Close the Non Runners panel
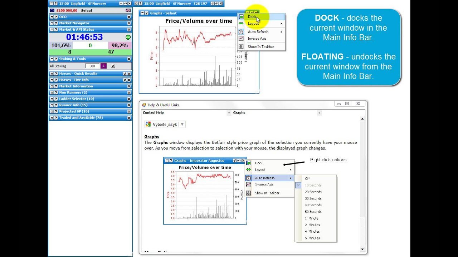This screenshot has width=458, height=257. coord(129,92)
